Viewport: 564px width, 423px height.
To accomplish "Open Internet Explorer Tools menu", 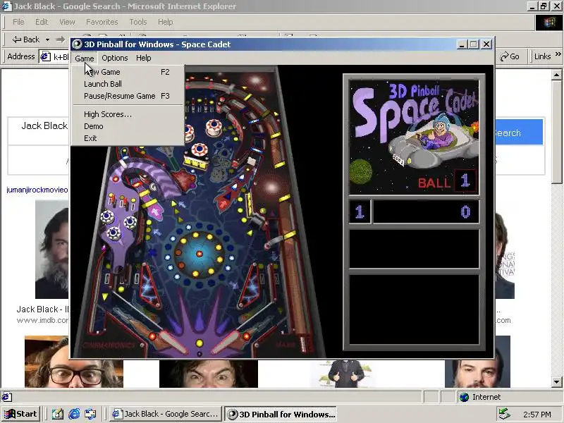I will coord(138,22).
